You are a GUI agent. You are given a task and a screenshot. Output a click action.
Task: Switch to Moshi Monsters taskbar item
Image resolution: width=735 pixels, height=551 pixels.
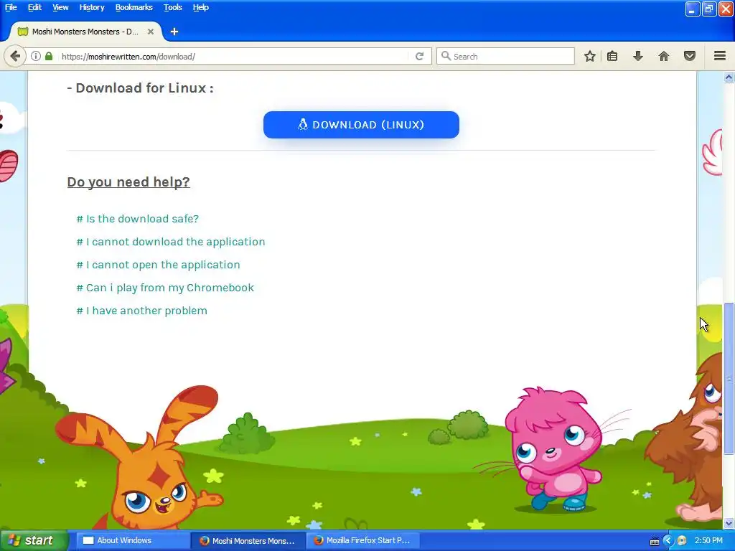248,541
